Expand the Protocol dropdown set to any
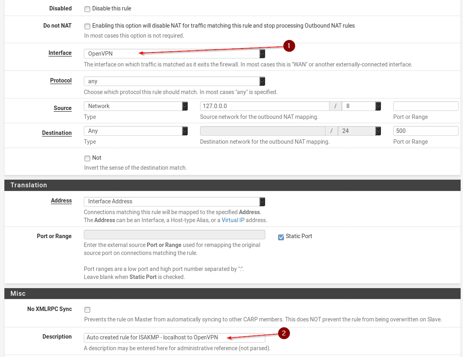 174,81
